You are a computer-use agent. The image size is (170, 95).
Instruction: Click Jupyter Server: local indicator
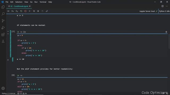coord(148,11)
